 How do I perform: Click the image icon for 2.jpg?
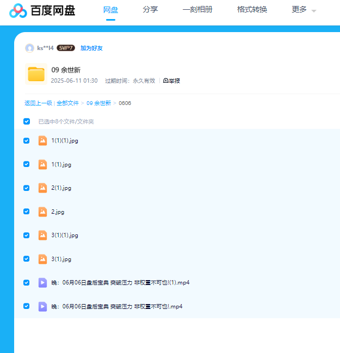pyautogui.click(x=42, y=212)
